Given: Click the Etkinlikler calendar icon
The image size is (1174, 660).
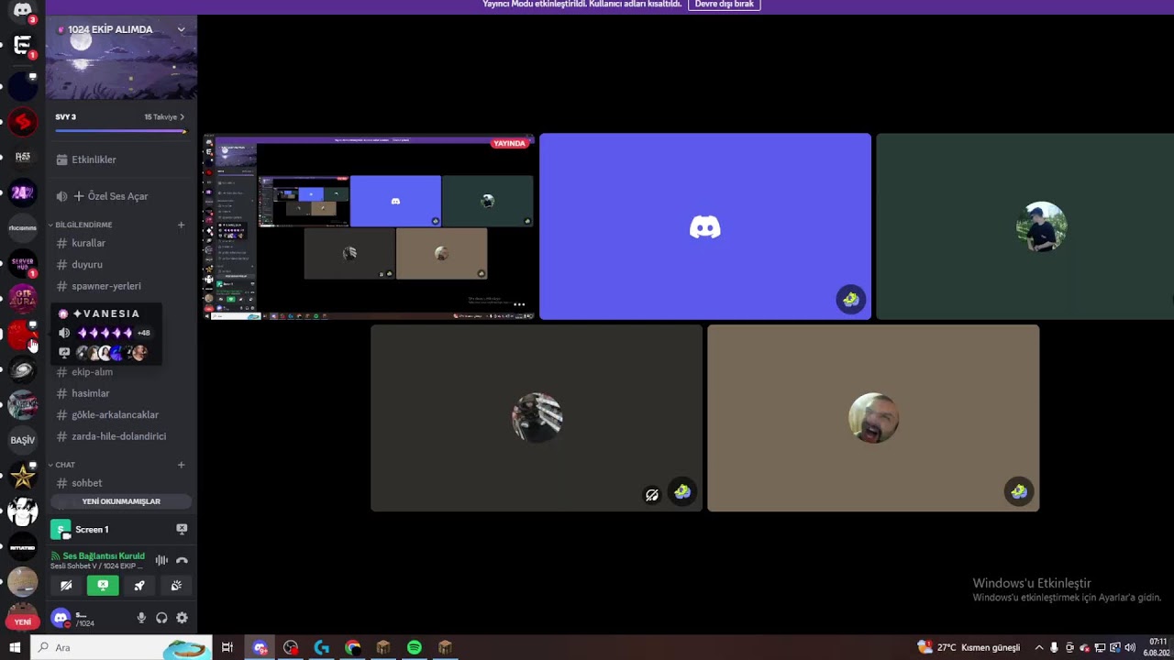Looking at the screenshot, I should (61, 159).
